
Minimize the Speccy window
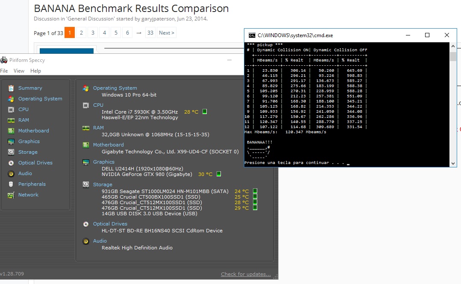229,60
